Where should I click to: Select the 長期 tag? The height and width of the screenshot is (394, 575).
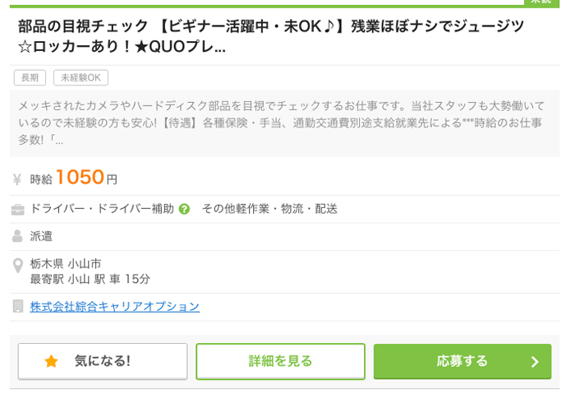pyautogui.click(x=30, y=77)
